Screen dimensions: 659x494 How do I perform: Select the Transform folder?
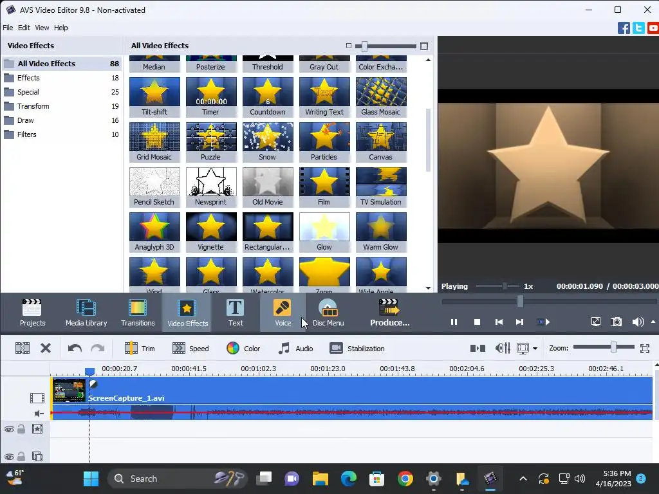click(x=61, y=106)
